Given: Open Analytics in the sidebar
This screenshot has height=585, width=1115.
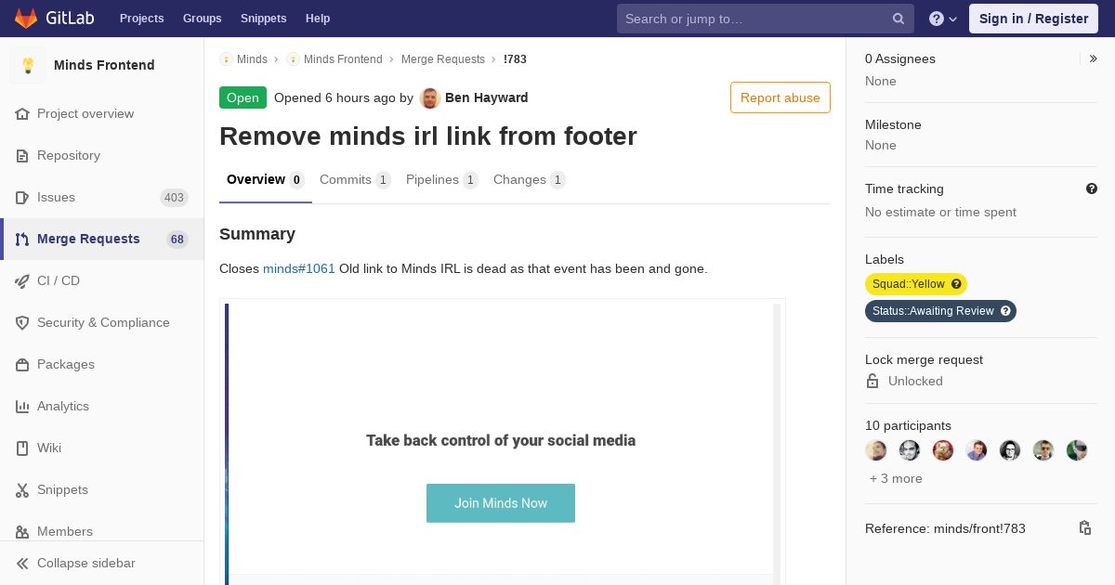Looking at the screenshot, I should coord(102,407).
